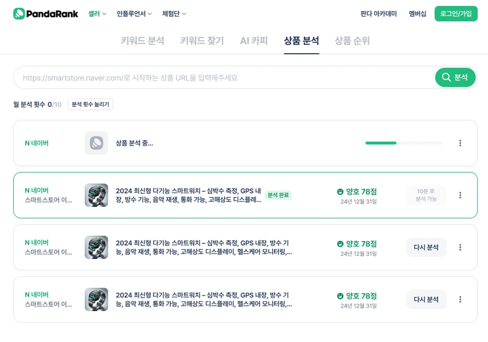The height and width of the screenshot is (342, 488).
Task: Click the smiley score icon in the highlighted row
Action: 340,192
